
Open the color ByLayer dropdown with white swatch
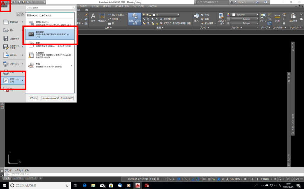(x=245, y=15)
